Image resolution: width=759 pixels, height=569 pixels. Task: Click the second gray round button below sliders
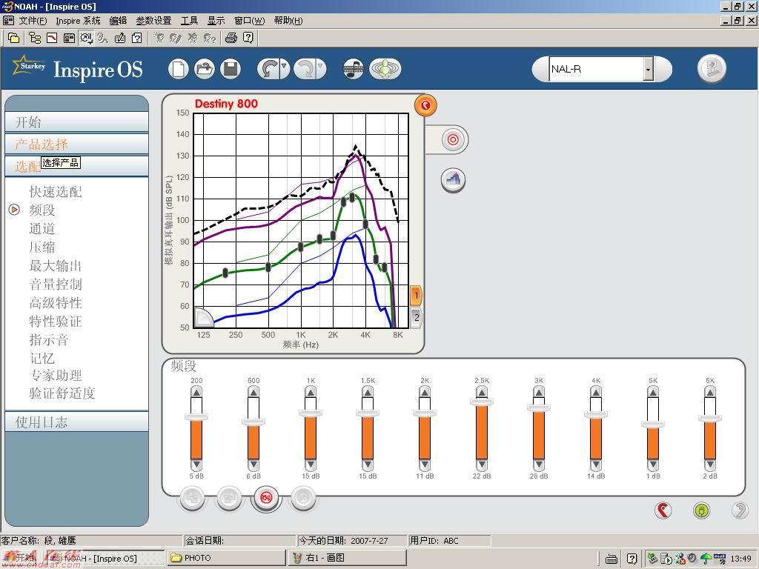[229, 497]
